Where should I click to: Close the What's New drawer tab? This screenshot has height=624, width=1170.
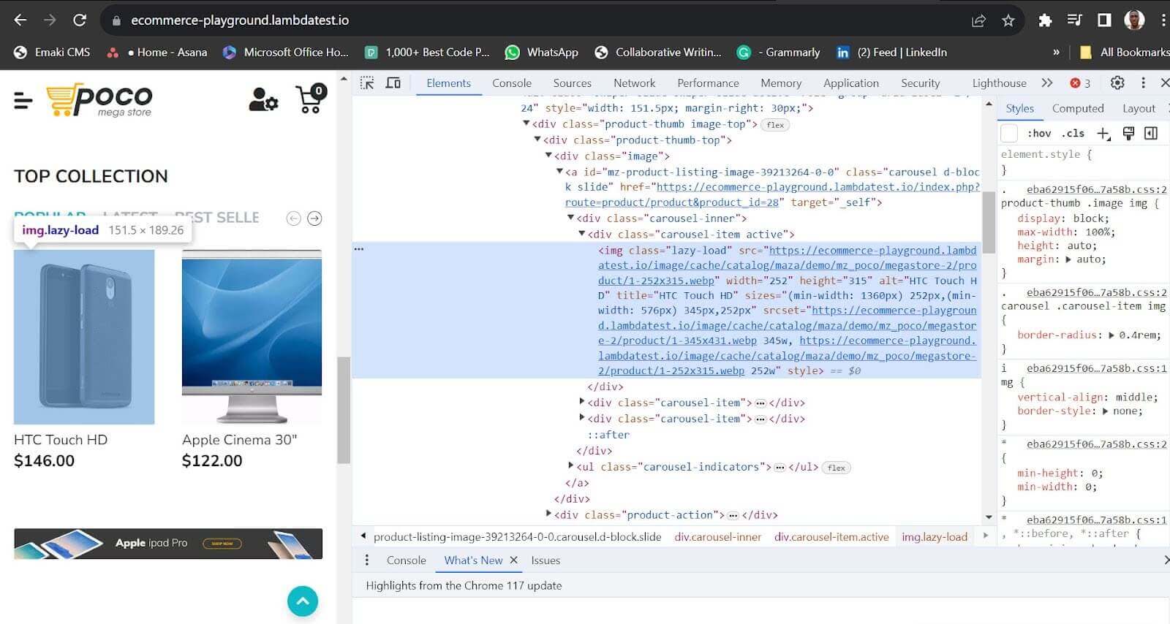tap(513, 560)
